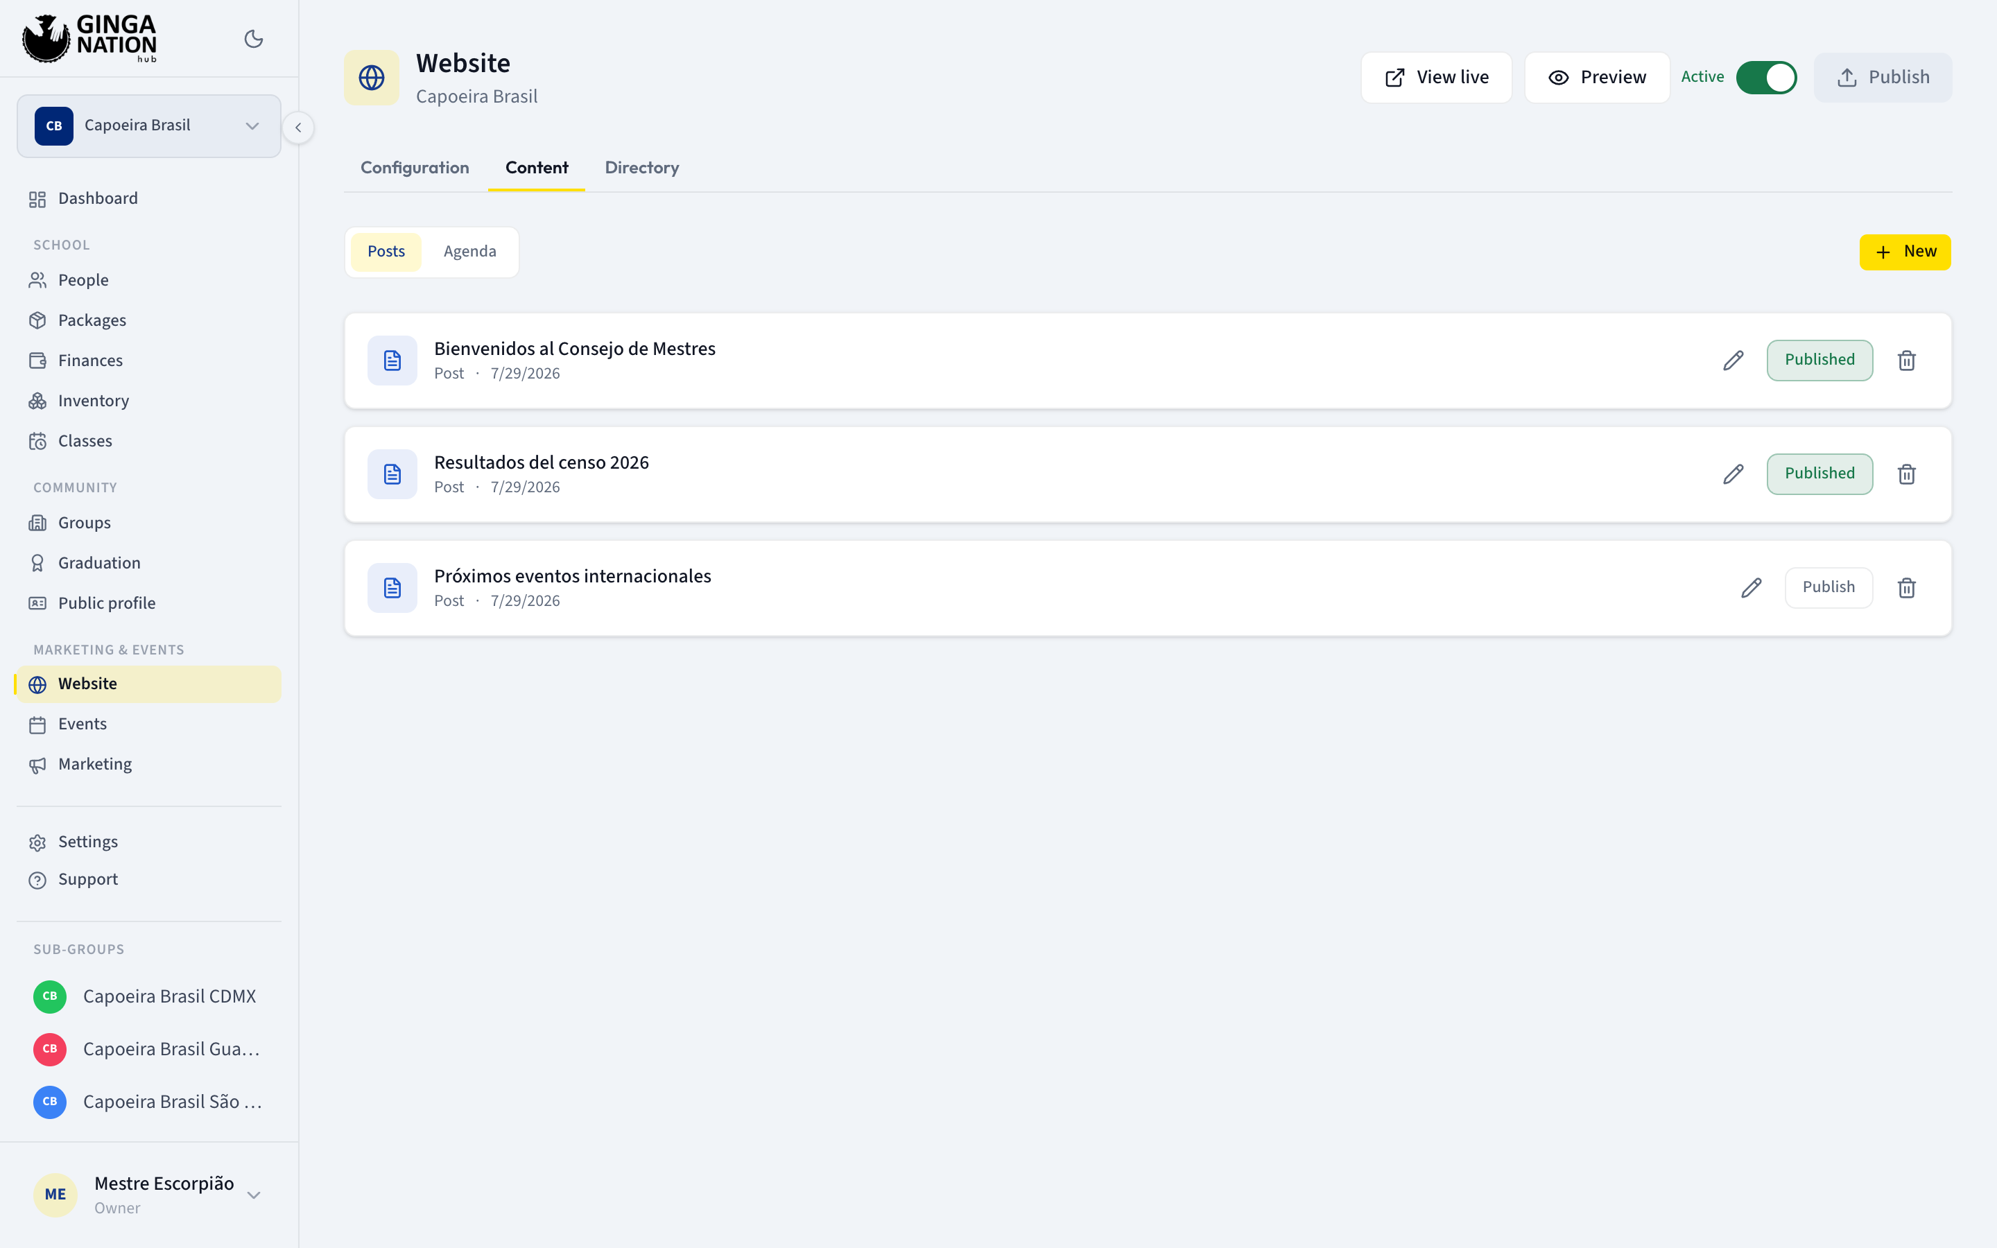Click document icon of Resultados del censo post
Viewport: 1997px width, 1248px height.
pos(392,474)
